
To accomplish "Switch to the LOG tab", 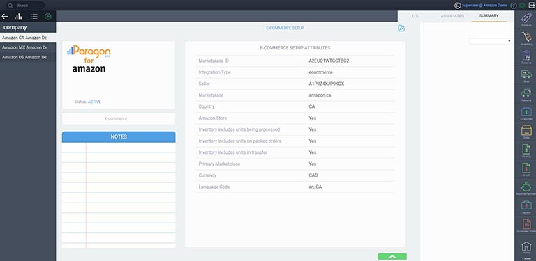I will pos(416,16).
